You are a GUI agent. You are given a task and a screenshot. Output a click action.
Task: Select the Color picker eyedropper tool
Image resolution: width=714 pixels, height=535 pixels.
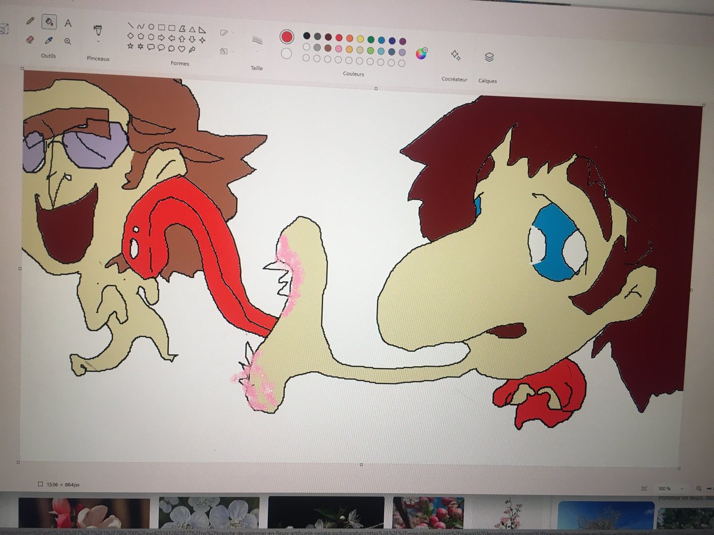coord(49,40)
